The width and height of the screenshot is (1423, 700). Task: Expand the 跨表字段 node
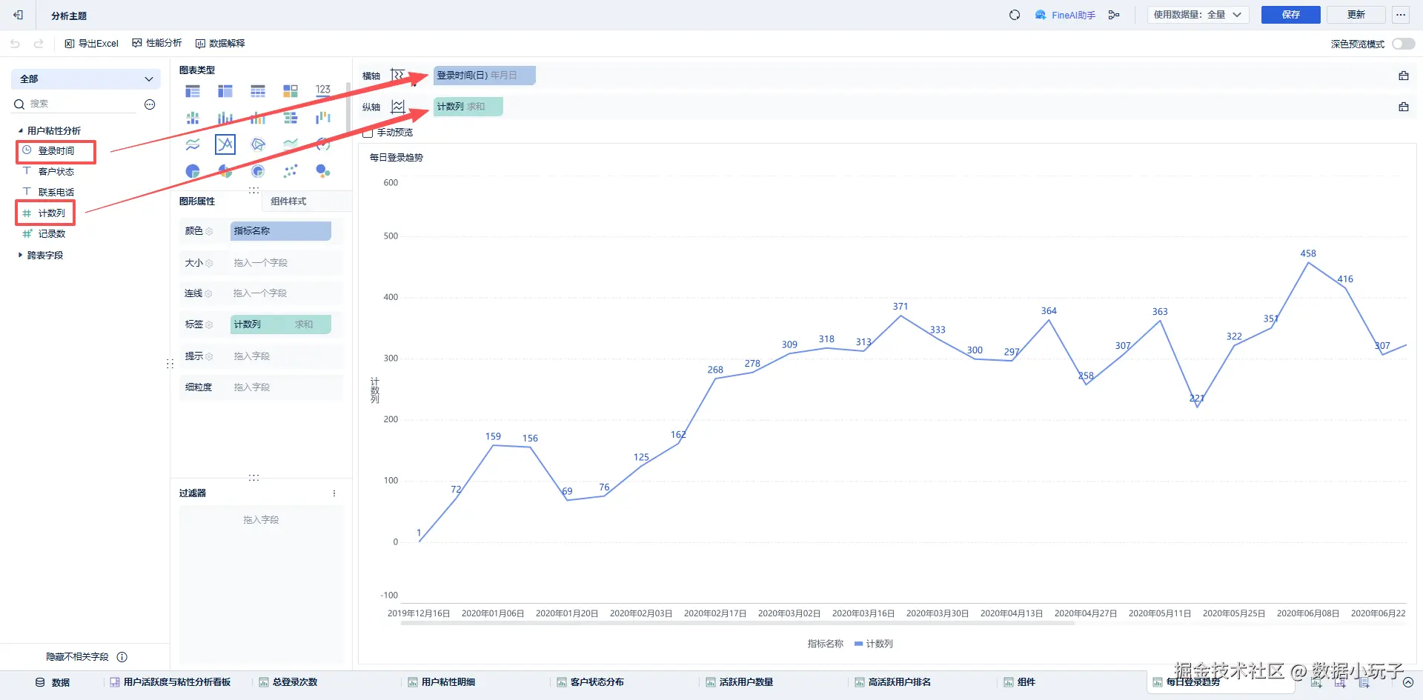tap(21, 256)
